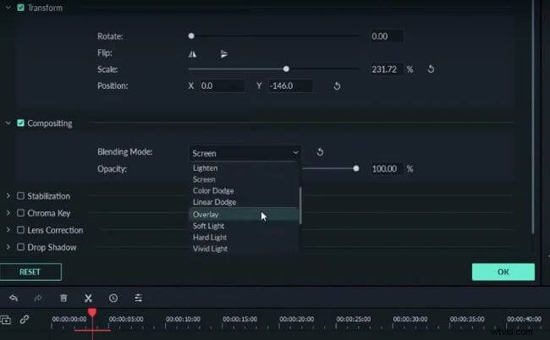Click the 00:00:10:00 mark on ruler
This screenshot has width=550, height=340.
[183, 320]
